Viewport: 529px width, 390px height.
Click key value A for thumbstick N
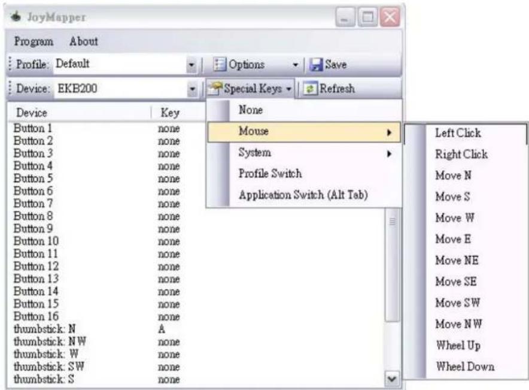click(162, 329)
